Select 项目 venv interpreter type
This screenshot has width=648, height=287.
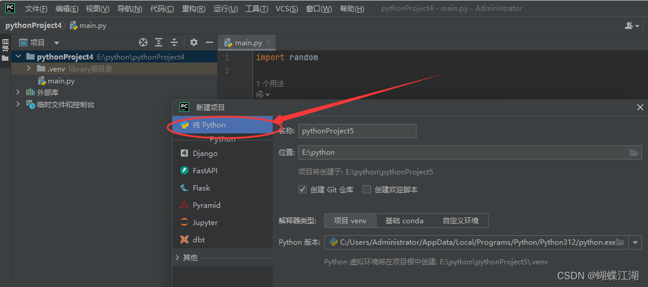(x=350, y=221)
